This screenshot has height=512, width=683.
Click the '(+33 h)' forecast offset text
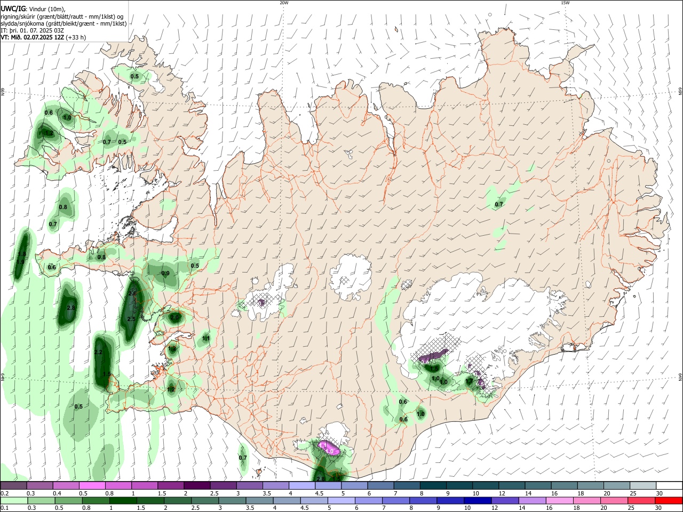pyautogui.click(x=76, y=37)
